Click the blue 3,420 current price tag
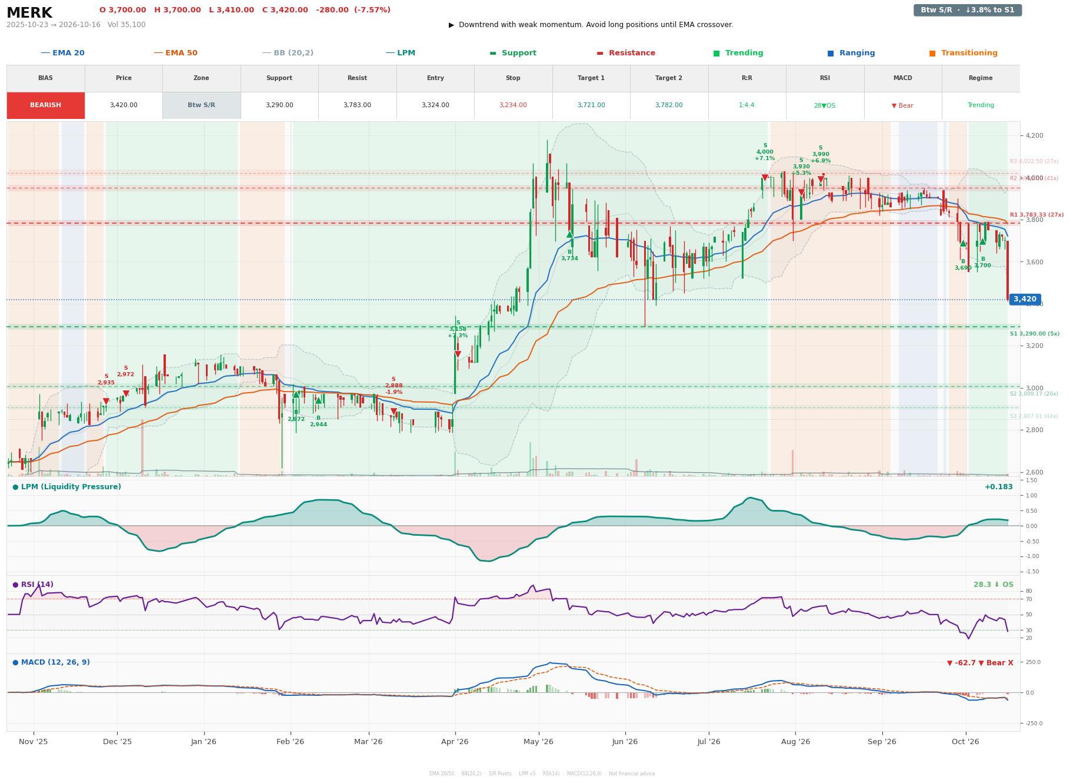The width and height of the screenshot is (1070, 783). (x=1025, y=300)
